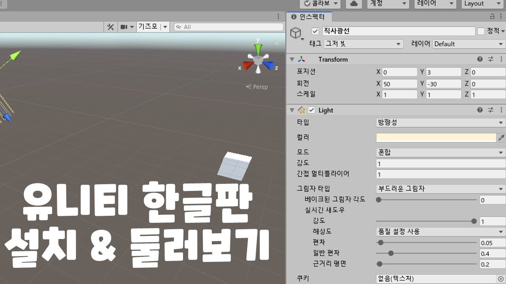Open the scene tools settings icon

(110, 27)
